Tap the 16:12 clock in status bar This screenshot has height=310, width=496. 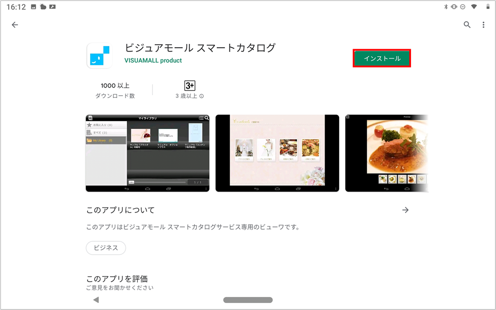pos(16,7)
